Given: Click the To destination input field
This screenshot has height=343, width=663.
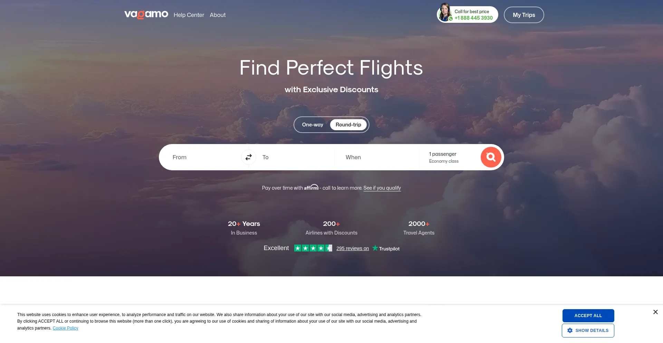Looking at the screenshot, I should tap(295, 157).
